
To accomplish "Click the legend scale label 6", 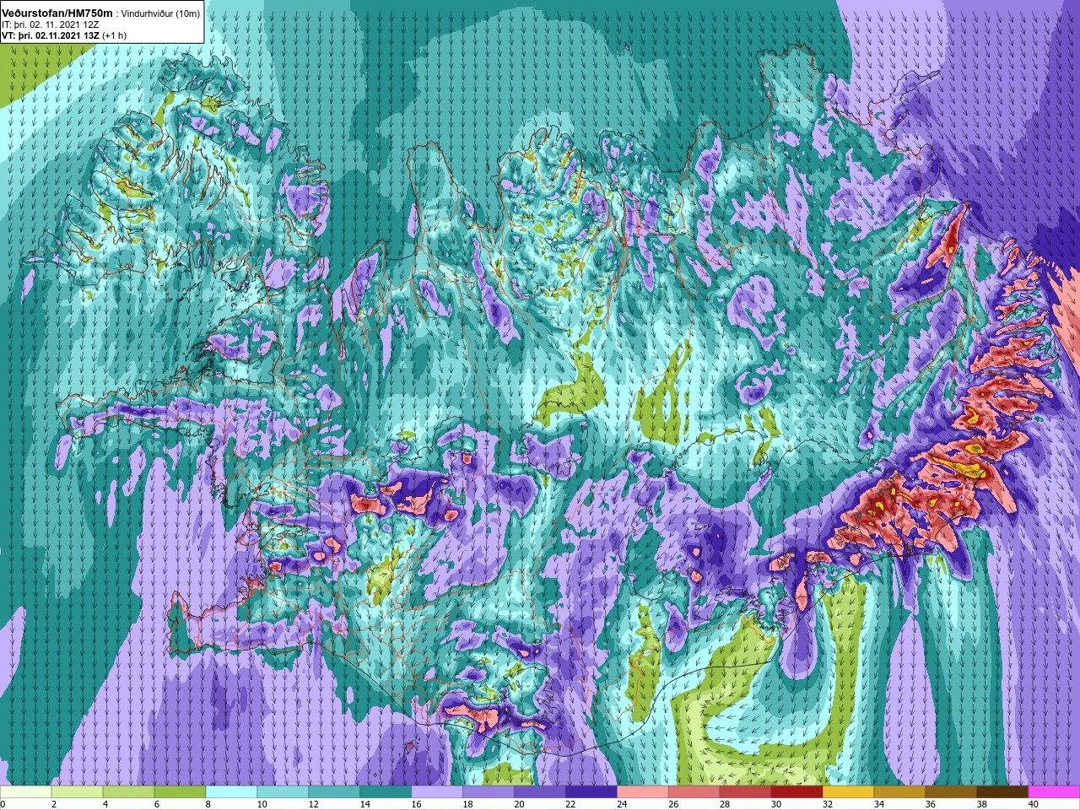I will click(x=157, y=804).
